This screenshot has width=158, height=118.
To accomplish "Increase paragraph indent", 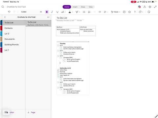I will point(100,12).
